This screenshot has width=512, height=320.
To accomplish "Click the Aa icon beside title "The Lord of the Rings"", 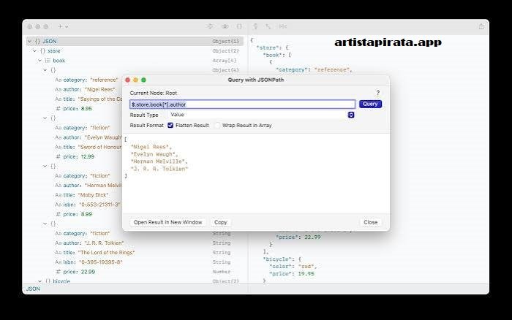I will [58, 253].
